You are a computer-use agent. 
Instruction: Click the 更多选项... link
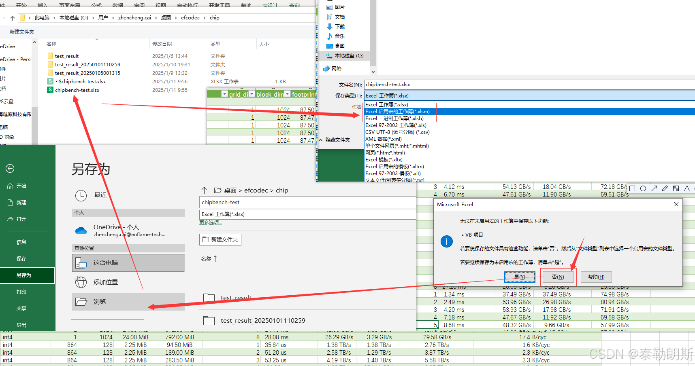211,223
